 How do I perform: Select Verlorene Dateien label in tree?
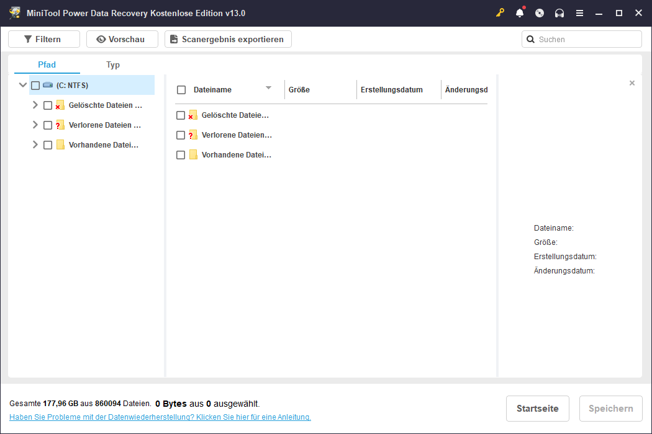click(x=105, y=125)
